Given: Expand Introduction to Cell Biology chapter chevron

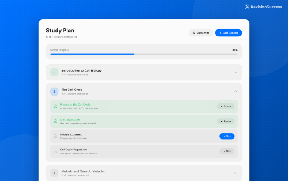Looking at the screenshot, I should [235, 72].
